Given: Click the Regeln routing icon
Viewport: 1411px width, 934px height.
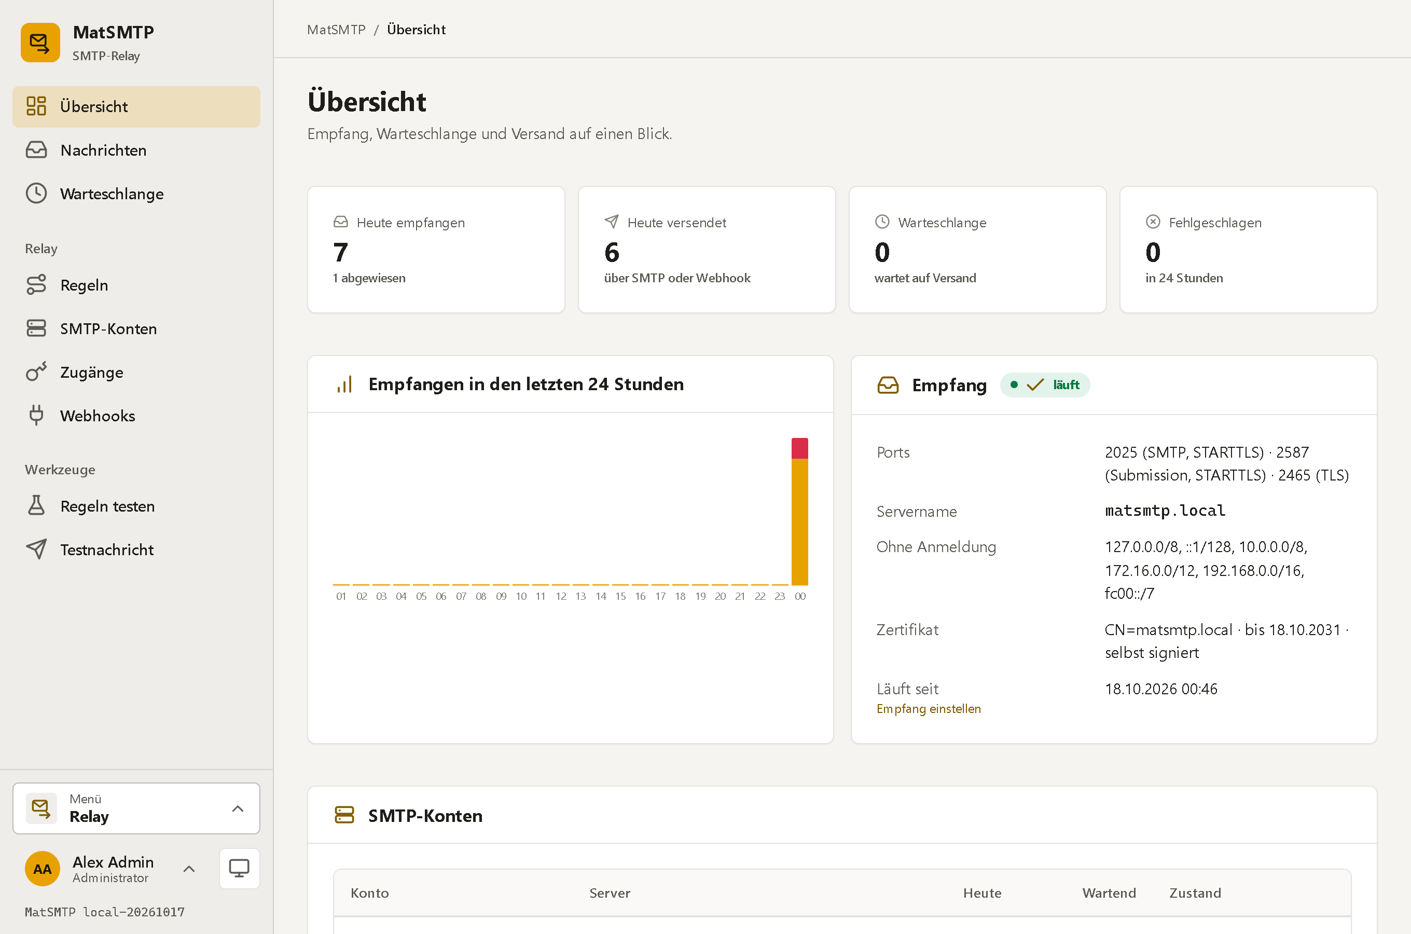Looking at the screenshot, I should pos(36,285).
